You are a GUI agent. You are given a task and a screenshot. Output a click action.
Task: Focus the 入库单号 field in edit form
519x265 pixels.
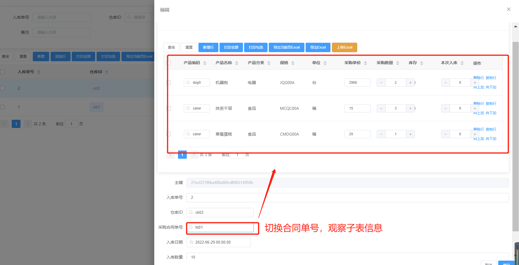coord(348,197)
